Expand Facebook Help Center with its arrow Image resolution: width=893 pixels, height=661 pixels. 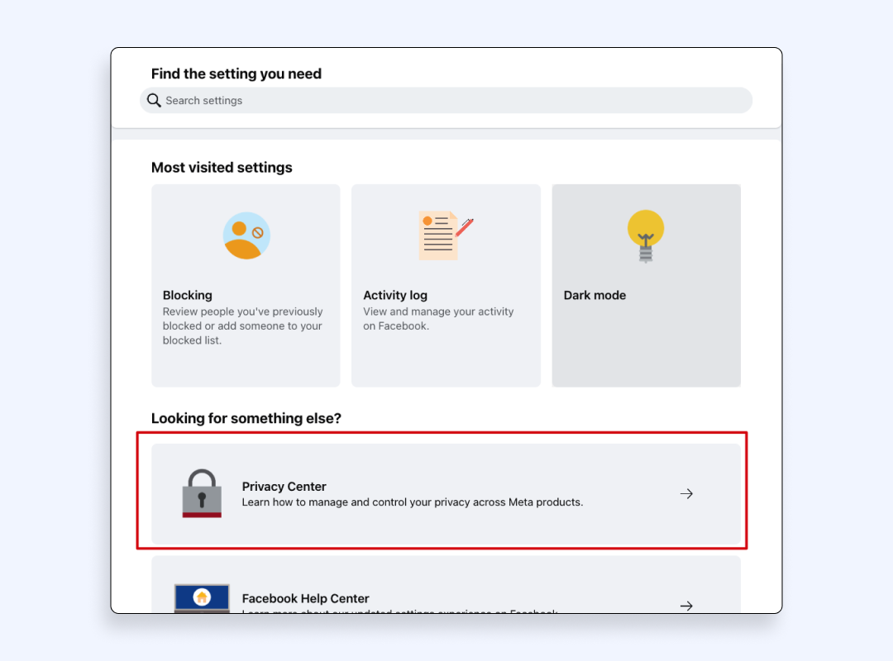coord(686,606)
